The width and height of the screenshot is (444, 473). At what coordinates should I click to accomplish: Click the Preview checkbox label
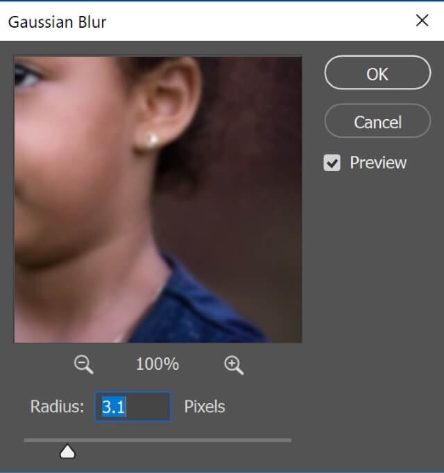378,163
